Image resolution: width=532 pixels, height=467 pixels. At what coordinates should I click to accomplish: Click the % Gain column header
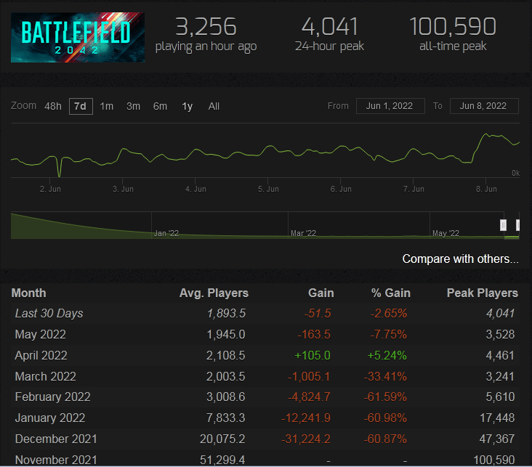[391, 293]
